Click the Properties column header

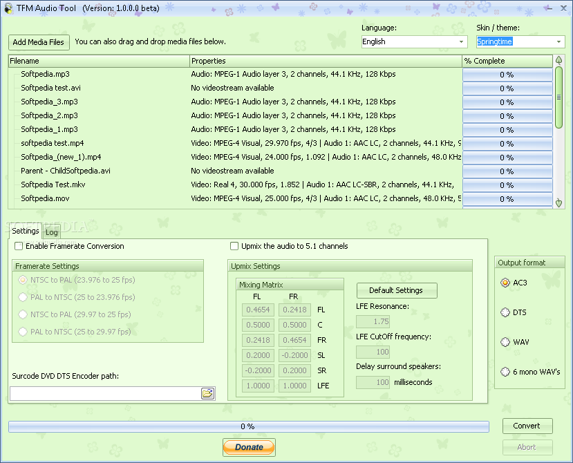(326, 61)
